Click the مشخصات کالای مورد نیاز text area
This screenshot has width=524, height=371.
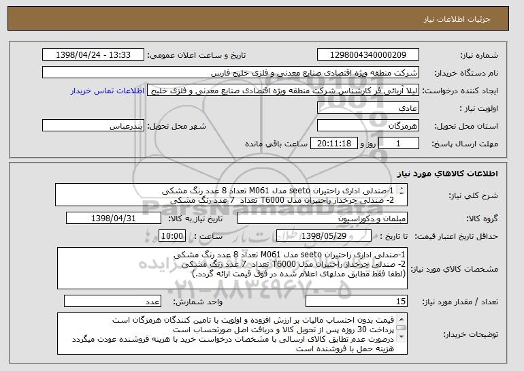coord(232,268)
